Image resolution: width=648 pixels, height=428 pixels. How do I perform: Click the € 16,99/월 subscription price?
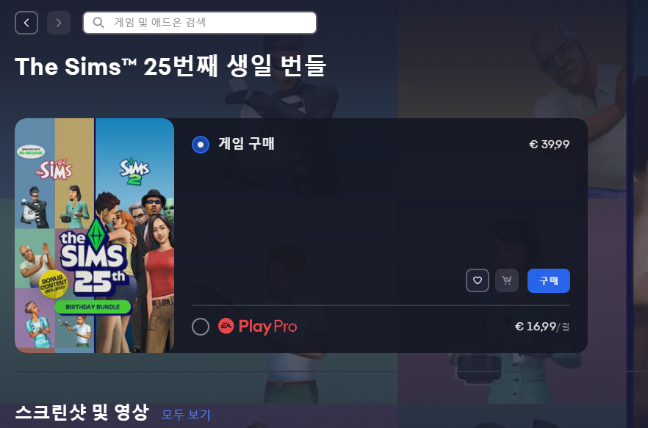tap(542, 327)
